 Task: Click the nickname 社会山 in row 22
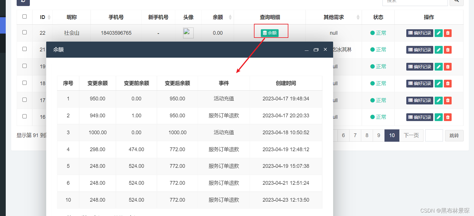71,33
